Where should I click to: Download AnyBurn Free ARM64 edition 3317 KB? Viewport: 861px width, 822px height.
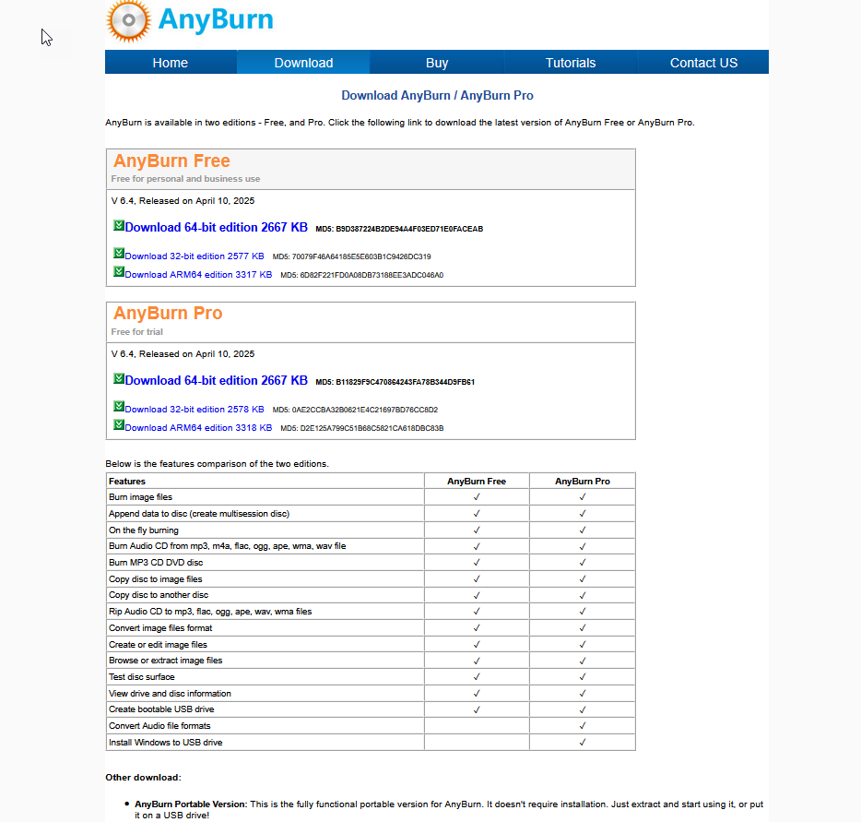click(198, 275)
